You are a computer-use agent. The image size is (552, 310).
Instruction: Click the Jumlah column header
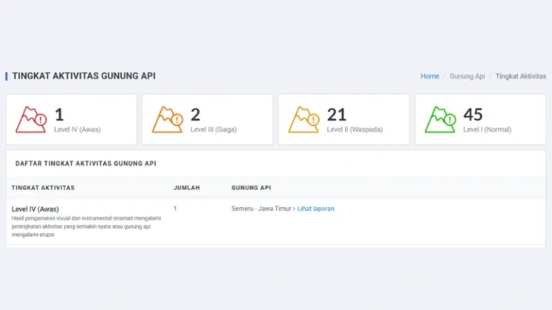187,188
